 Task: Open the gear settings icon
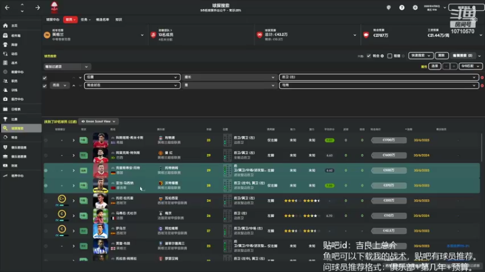(415, 7)
